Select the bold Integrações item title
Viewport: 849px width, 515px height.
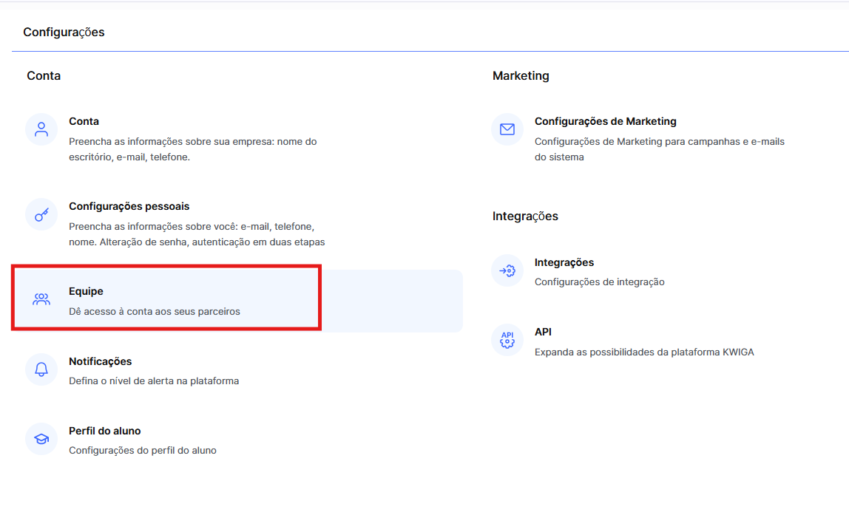coord(564,262)
